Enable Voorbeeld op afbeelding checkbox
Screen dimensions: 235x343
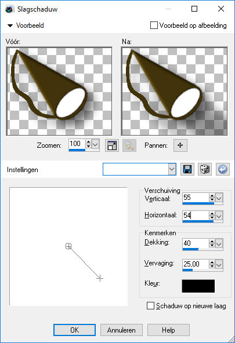pos(154,25)
